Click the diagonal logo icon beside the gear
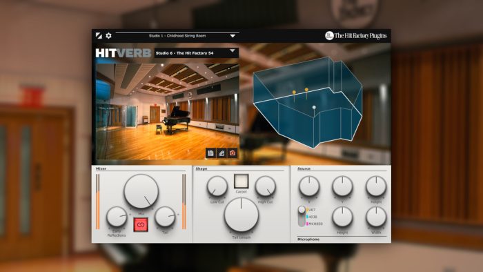Viewport: 483px width, 272px height. coord(99,36)
